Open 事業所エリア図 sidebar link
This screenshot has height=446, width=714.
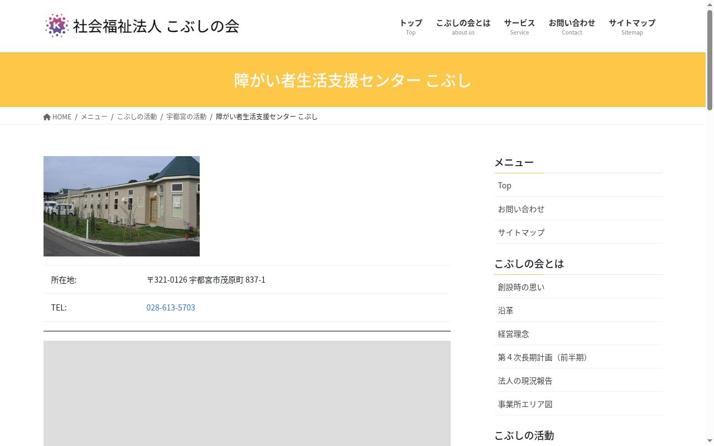[x=578, y=404]
